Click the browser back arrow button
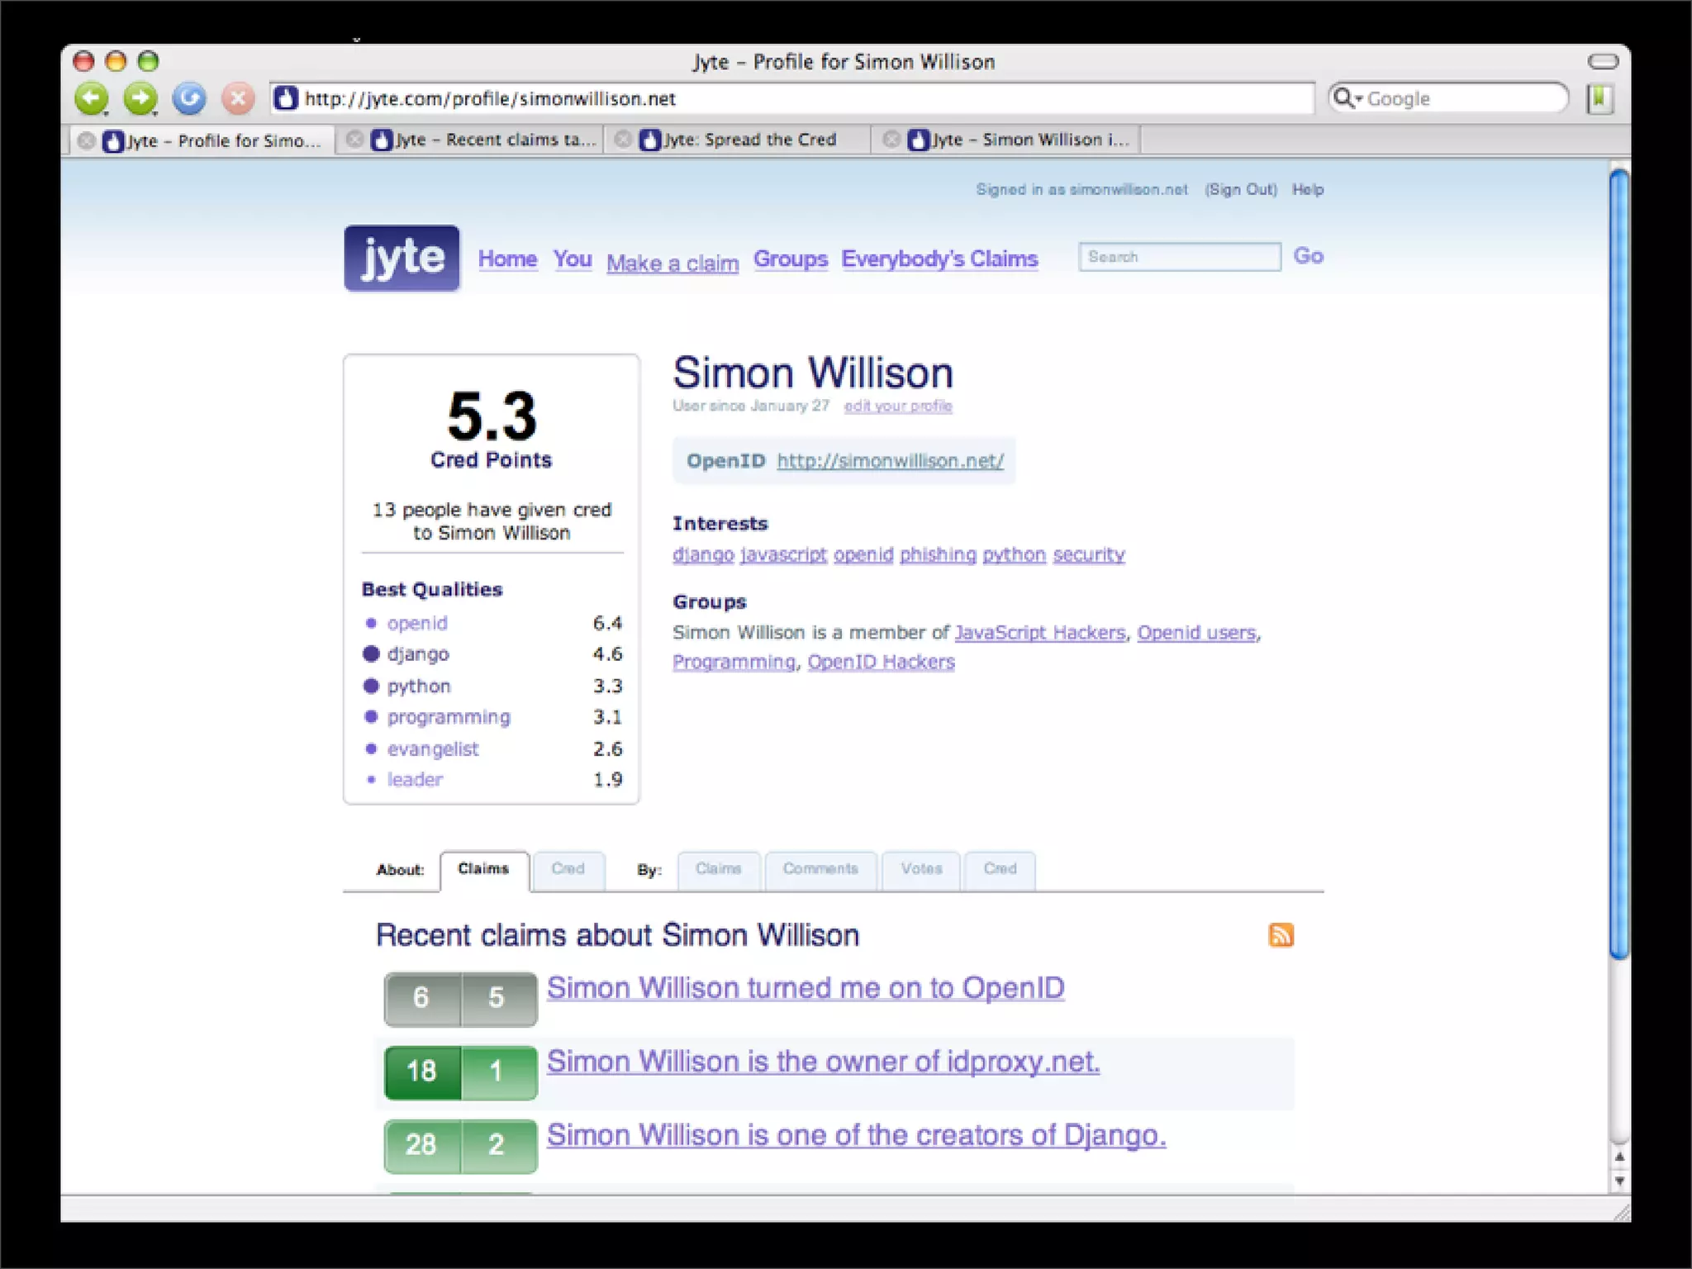The image size is (1692, 1269). point(91,99)
